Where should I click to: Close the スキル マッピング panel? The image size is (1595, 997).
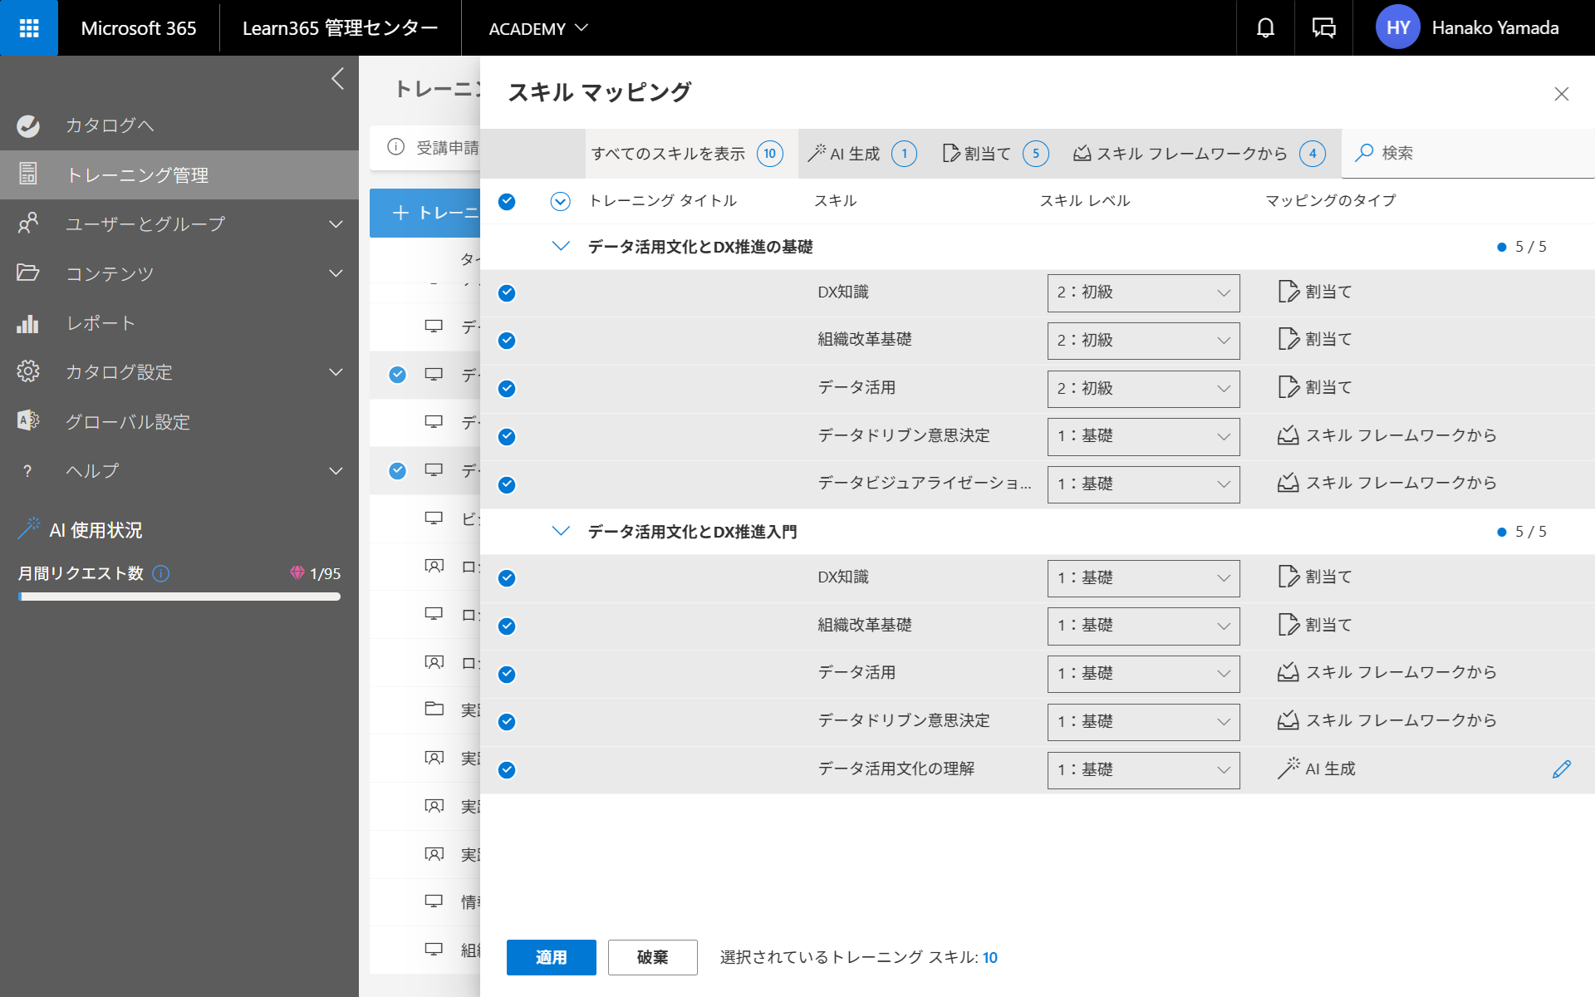1562,94
